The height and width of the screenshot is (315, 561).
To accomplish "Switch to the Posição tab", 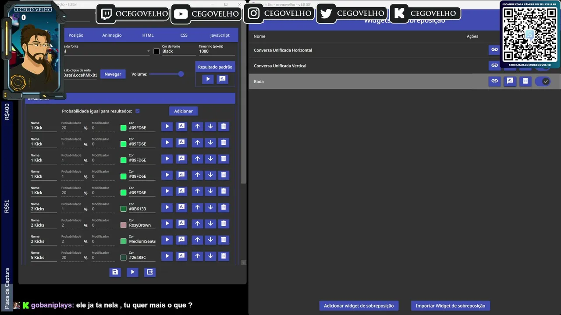I will (x=76, y=35).
